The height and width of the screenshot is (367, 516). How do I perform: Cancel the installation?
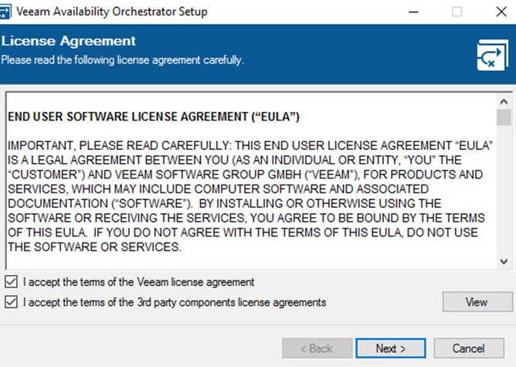[469, 348]
